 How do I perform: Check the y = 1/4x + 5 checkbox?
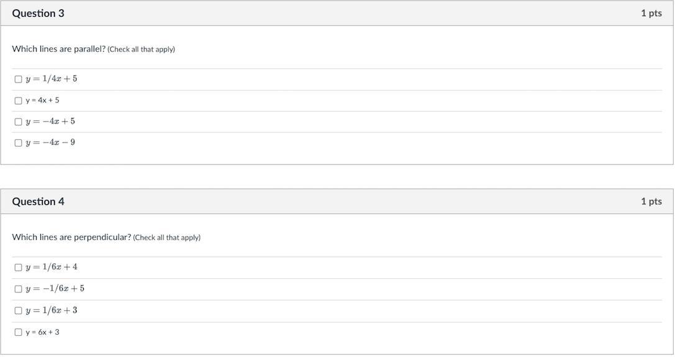[18, 79]
